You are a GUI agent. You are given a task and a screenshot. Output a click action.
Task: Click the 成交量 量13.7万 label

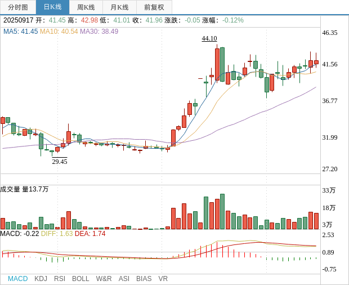[24, 189]
